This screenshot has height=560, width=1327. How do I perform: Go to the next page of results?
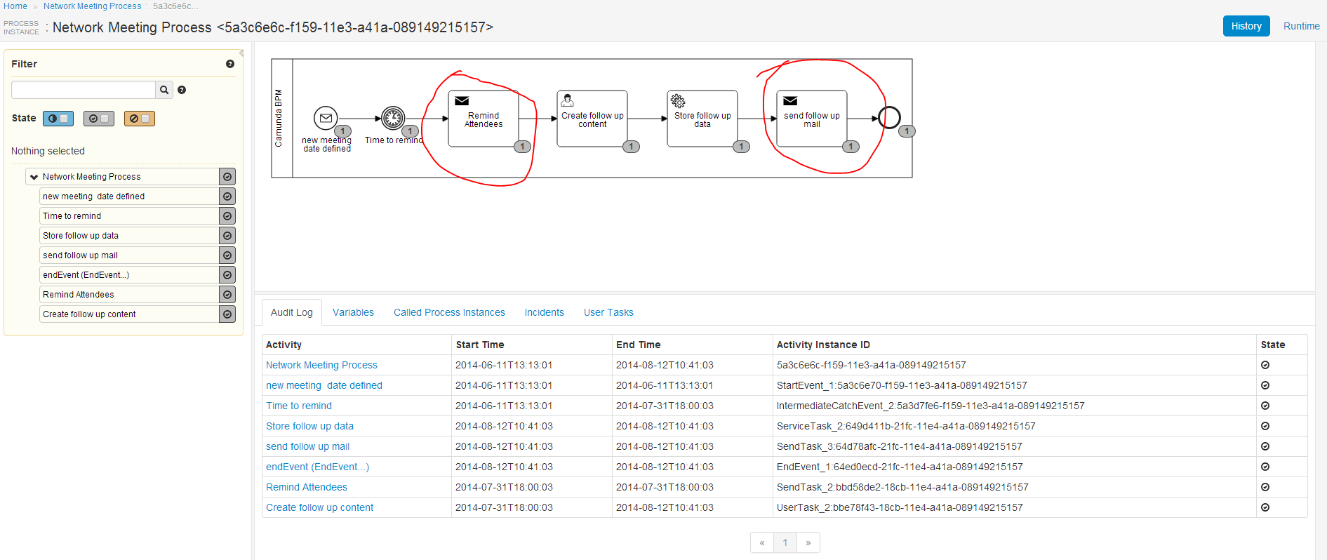coord(808,542)
